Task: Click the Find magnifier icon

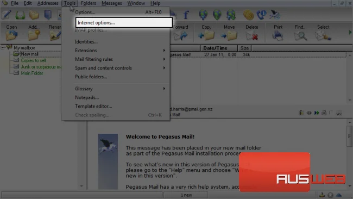Action: click(x=300, y=33)
